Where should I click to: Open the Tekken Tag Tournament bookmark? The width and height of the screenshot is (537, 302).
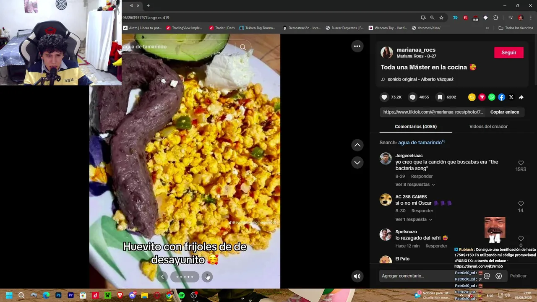(x=258, y=28)
